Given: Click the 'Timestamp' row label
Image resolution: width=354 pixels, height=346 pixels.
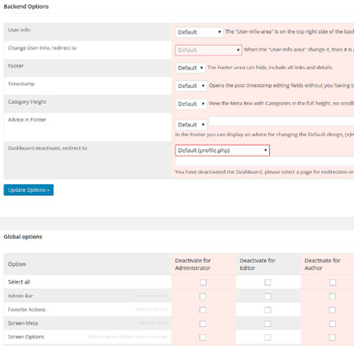Looking at the screenshot, I should click(21, 84).
